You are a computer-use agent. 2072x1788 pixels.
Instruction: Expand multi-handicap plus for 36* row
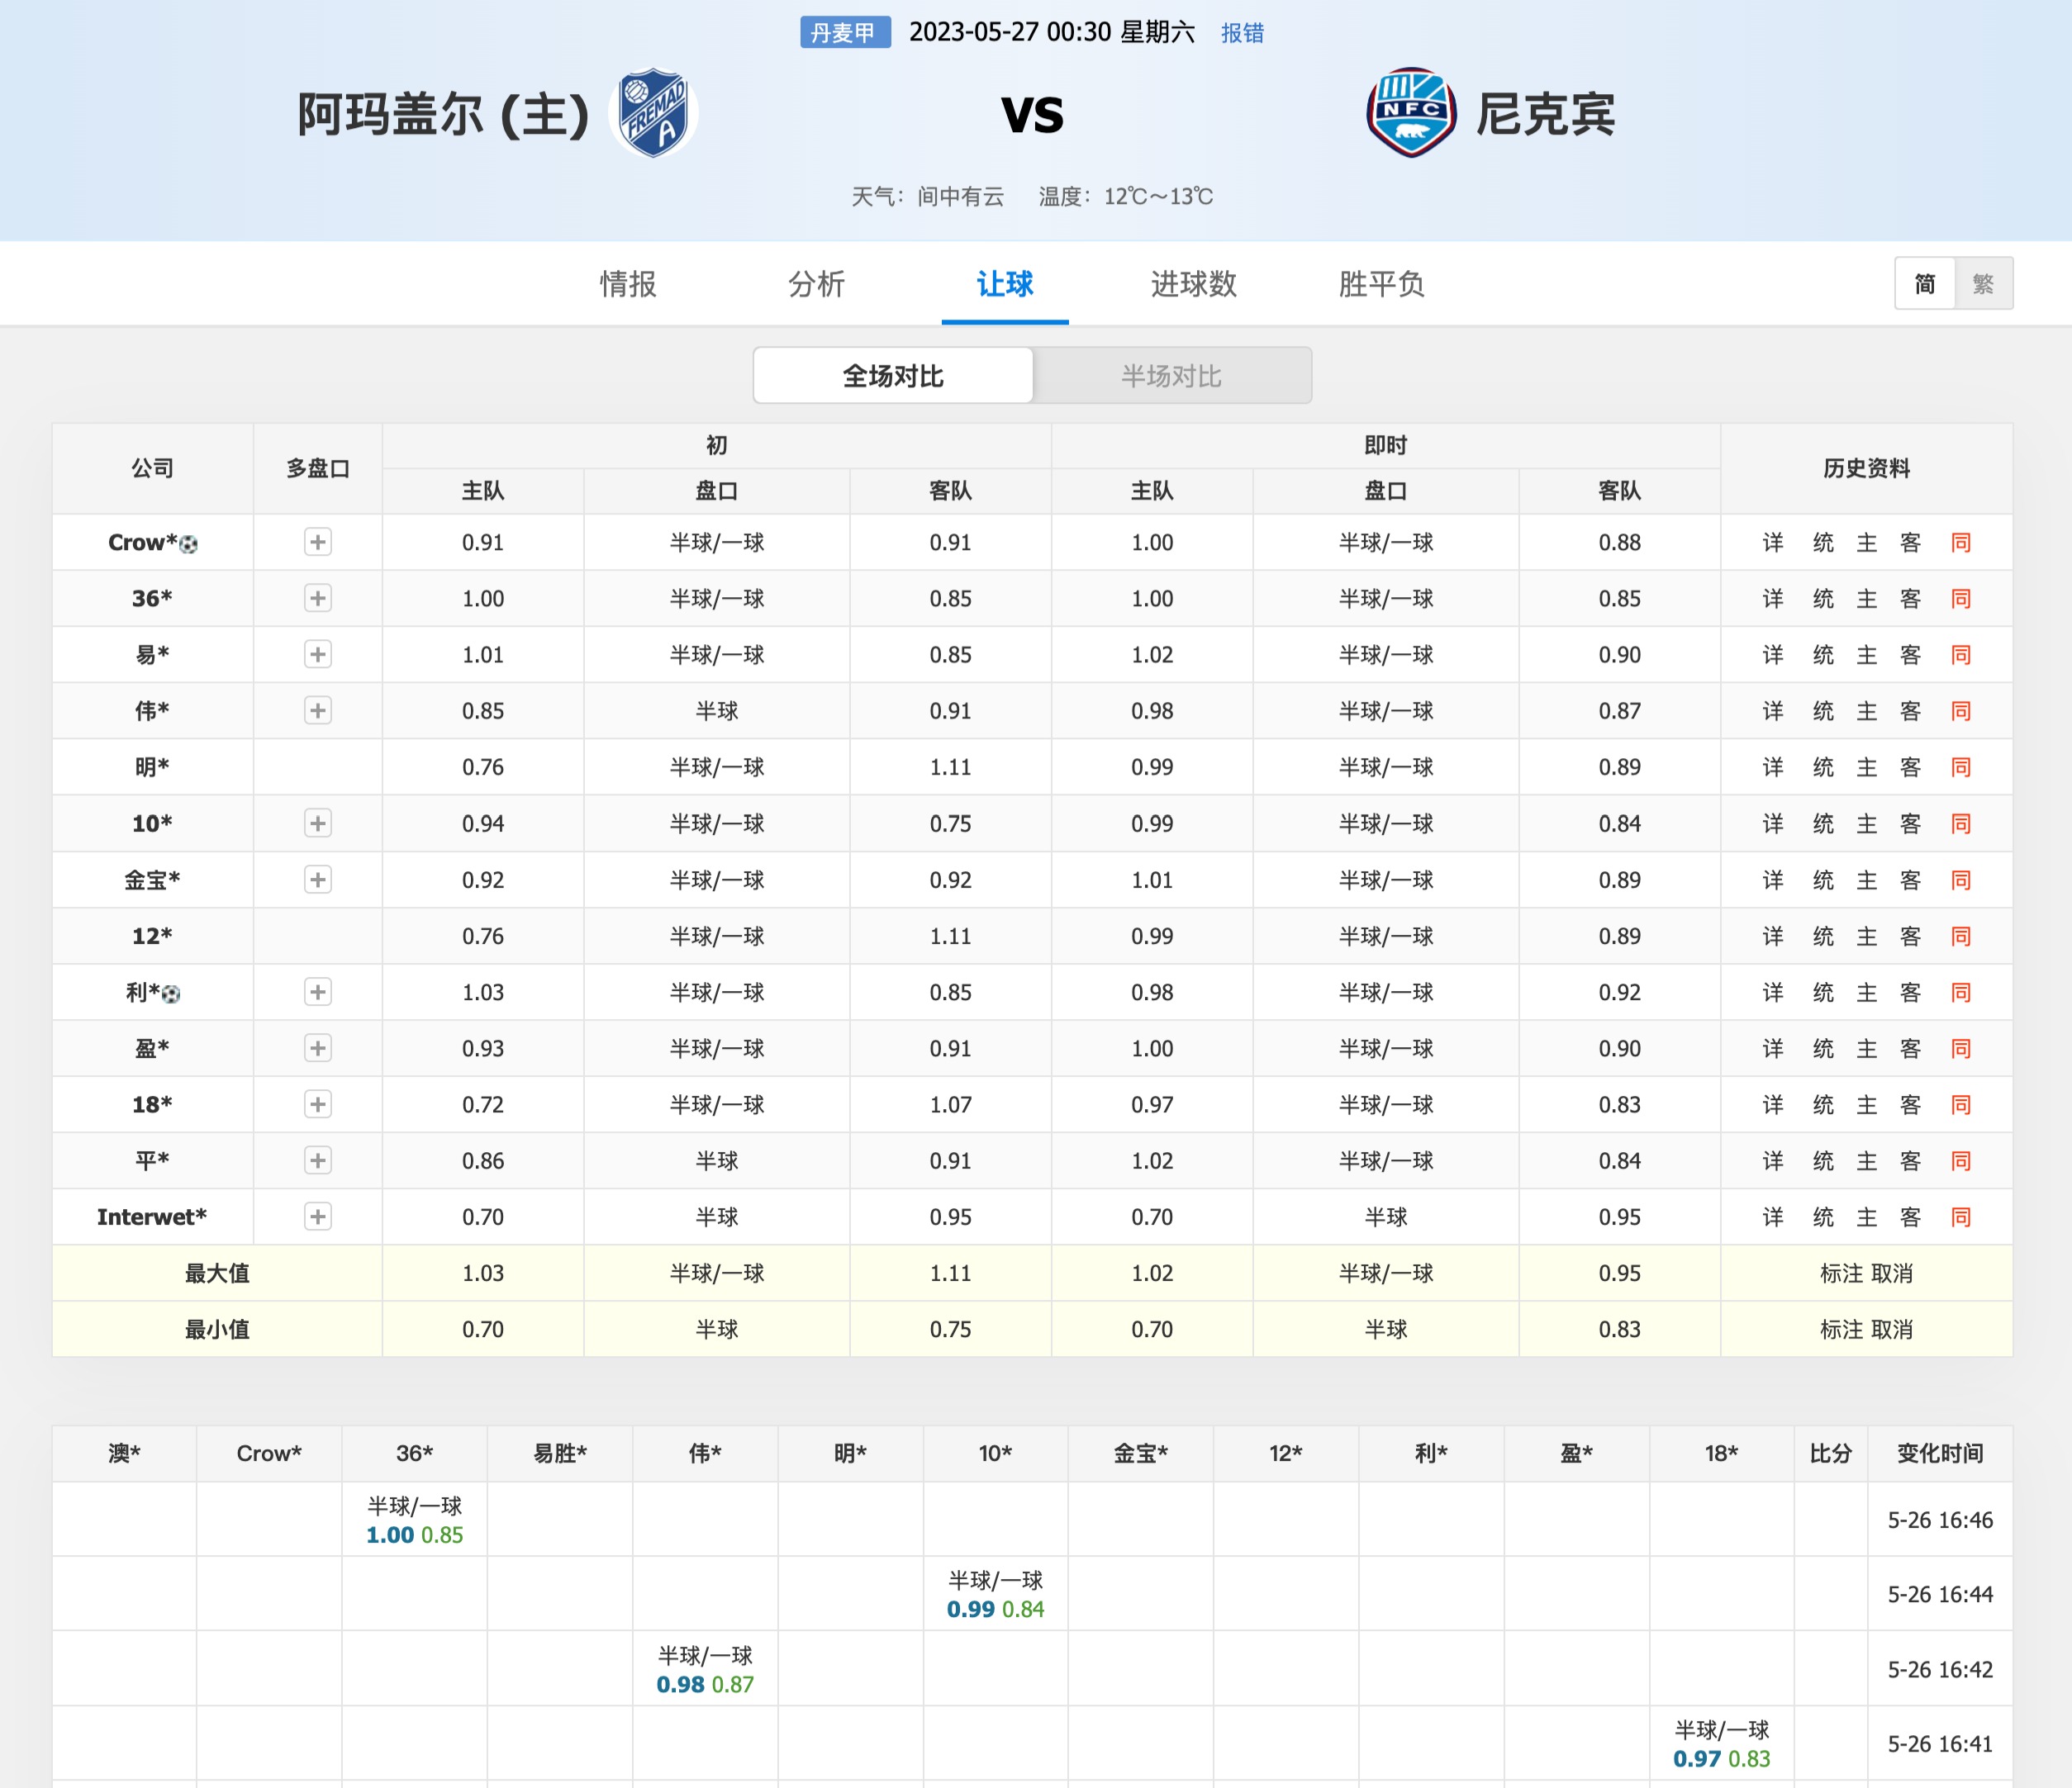click(318, 598)
